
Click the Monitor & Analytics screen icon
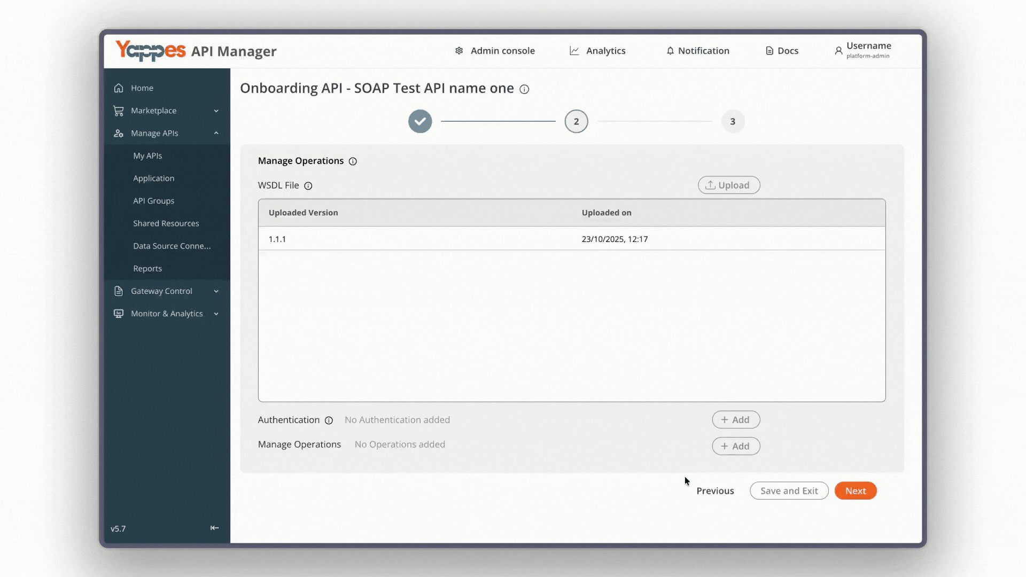(119, 314)
